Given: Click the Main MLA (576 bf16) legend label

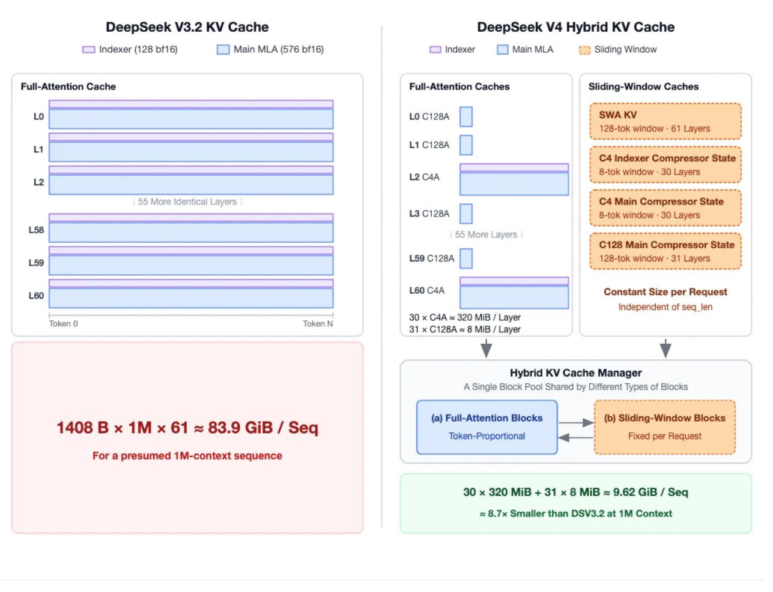Looking at the screenshot, I should click(x=279, y=49).
